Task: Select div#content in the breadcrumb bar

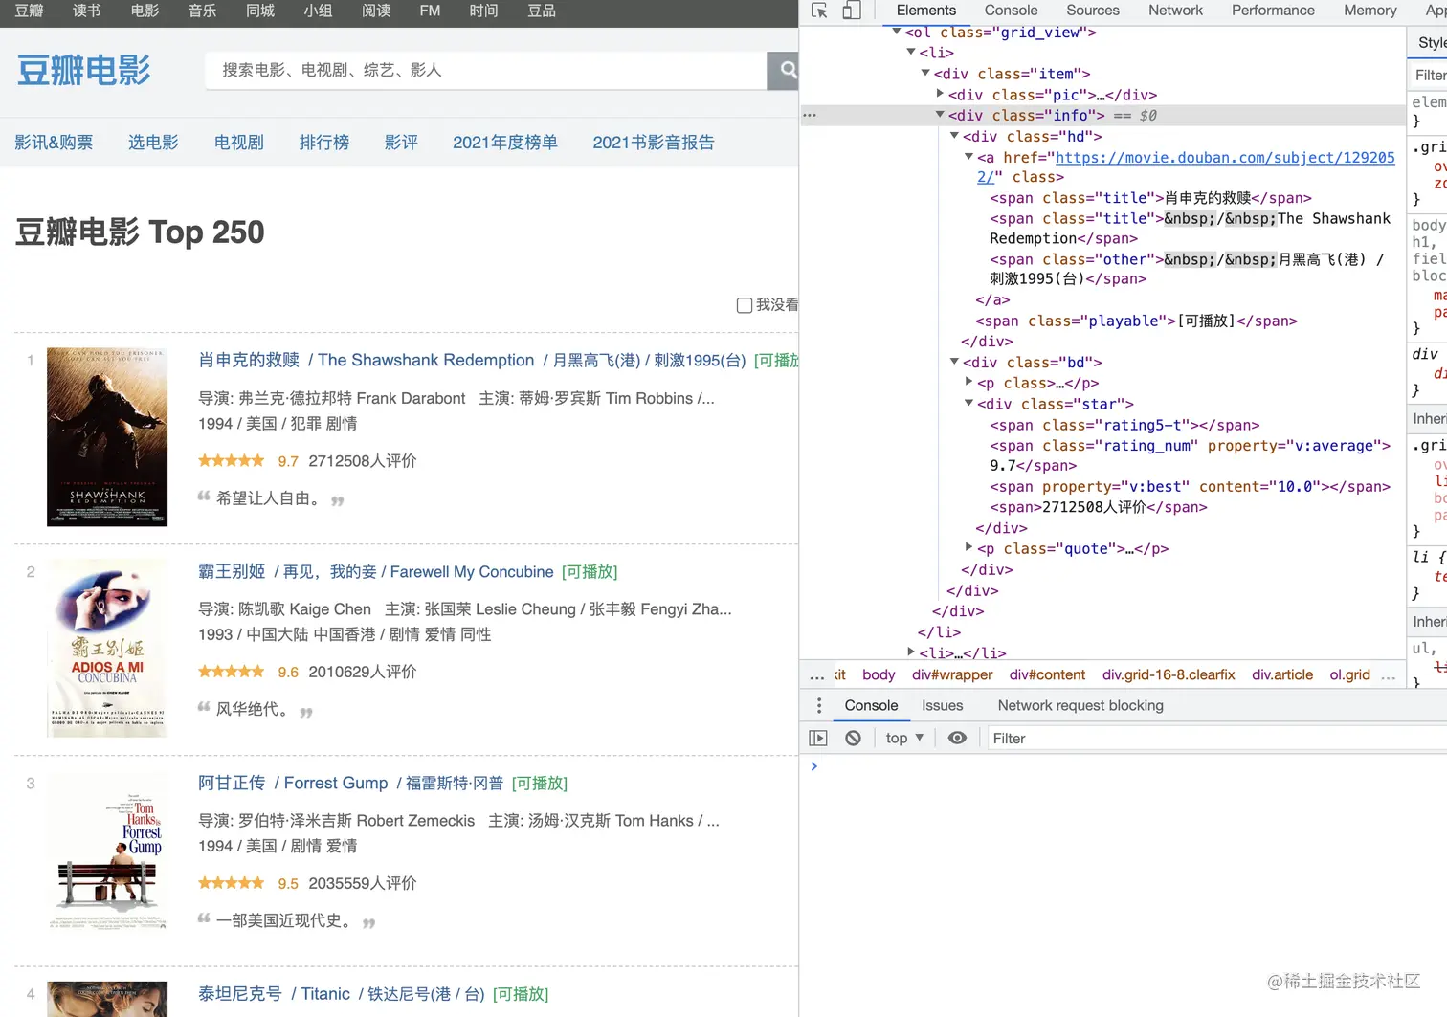Action: coord(1047,674)
